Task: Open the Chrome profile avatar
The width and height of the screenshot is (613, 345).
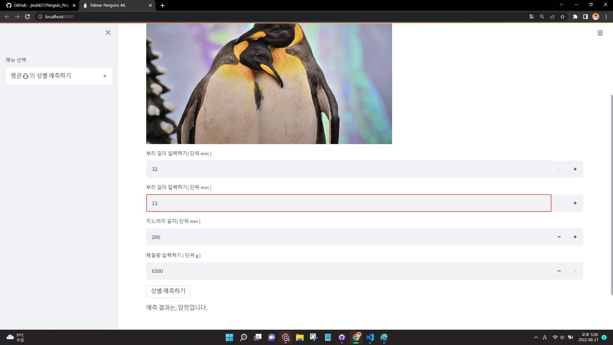Action: (596, 17)
